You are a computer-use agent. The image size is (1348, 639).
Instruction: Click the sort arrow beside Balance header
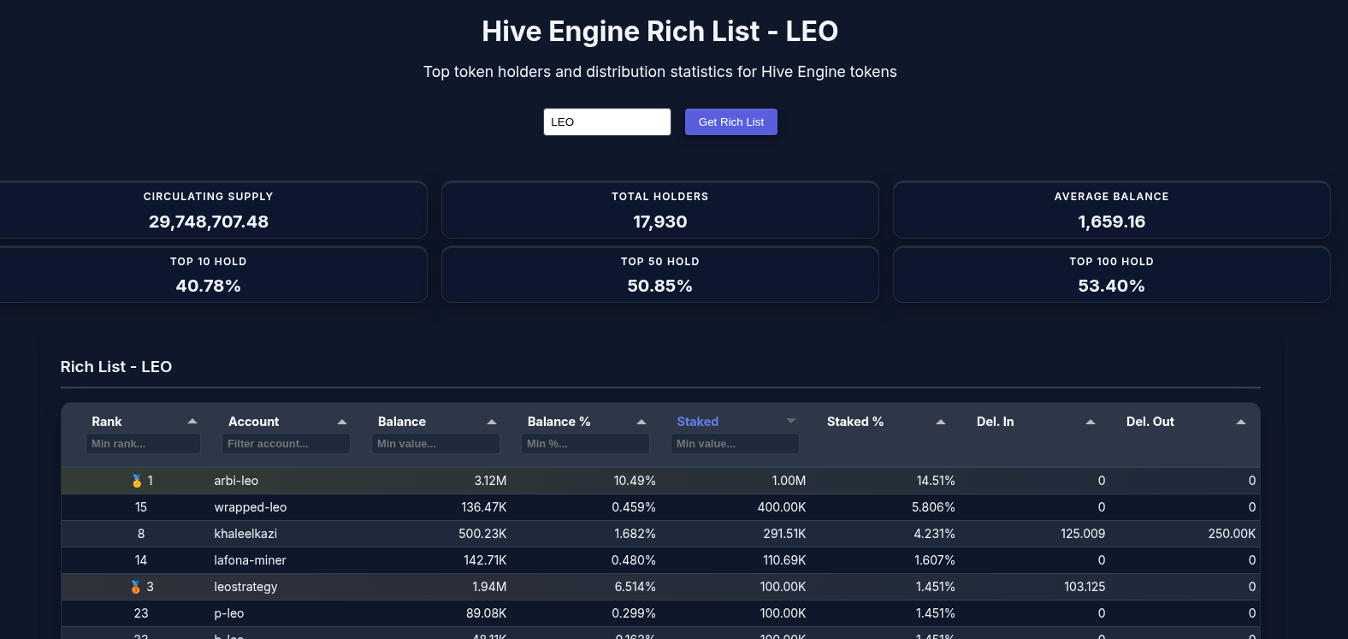tap(492, 422)
